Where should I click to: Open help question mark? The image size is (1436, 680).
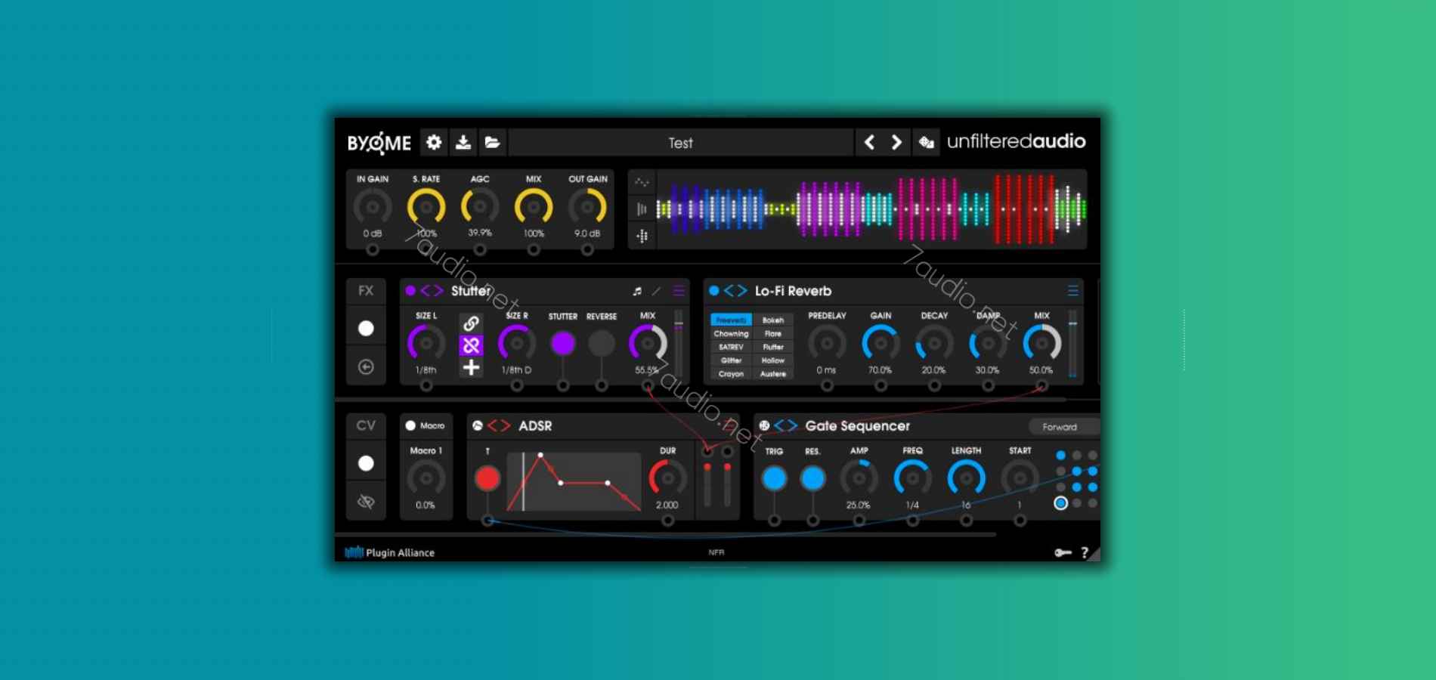click(1085, 552)
